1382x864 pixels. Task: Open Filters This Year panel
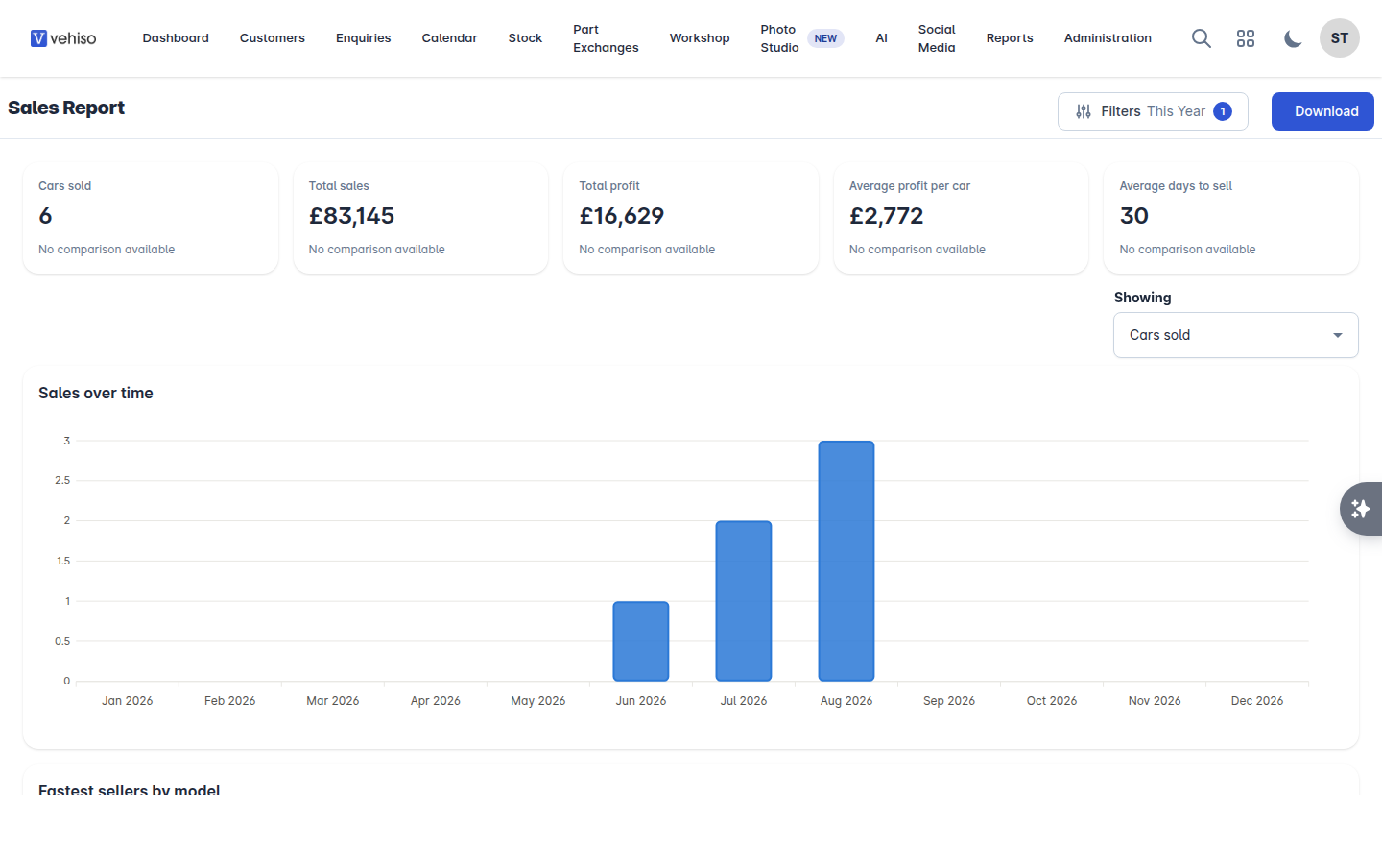coord(1153,111)
